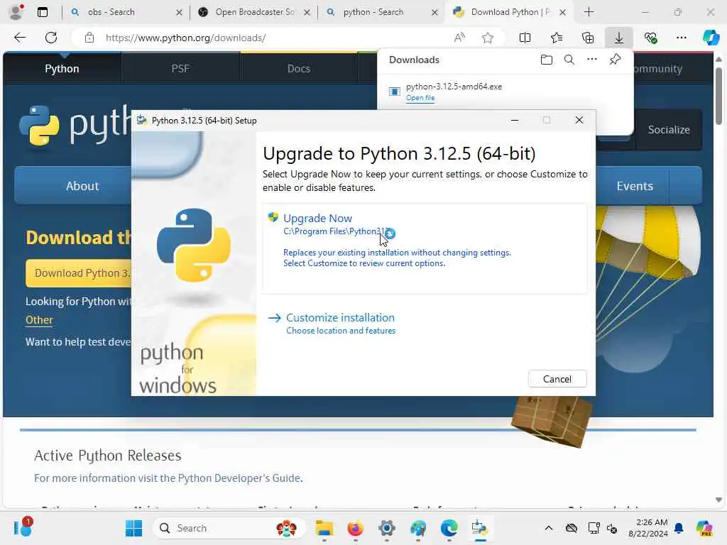Cancel the Python 3.12.5 Setup
The image size is (727, 545).
point(557,379)
